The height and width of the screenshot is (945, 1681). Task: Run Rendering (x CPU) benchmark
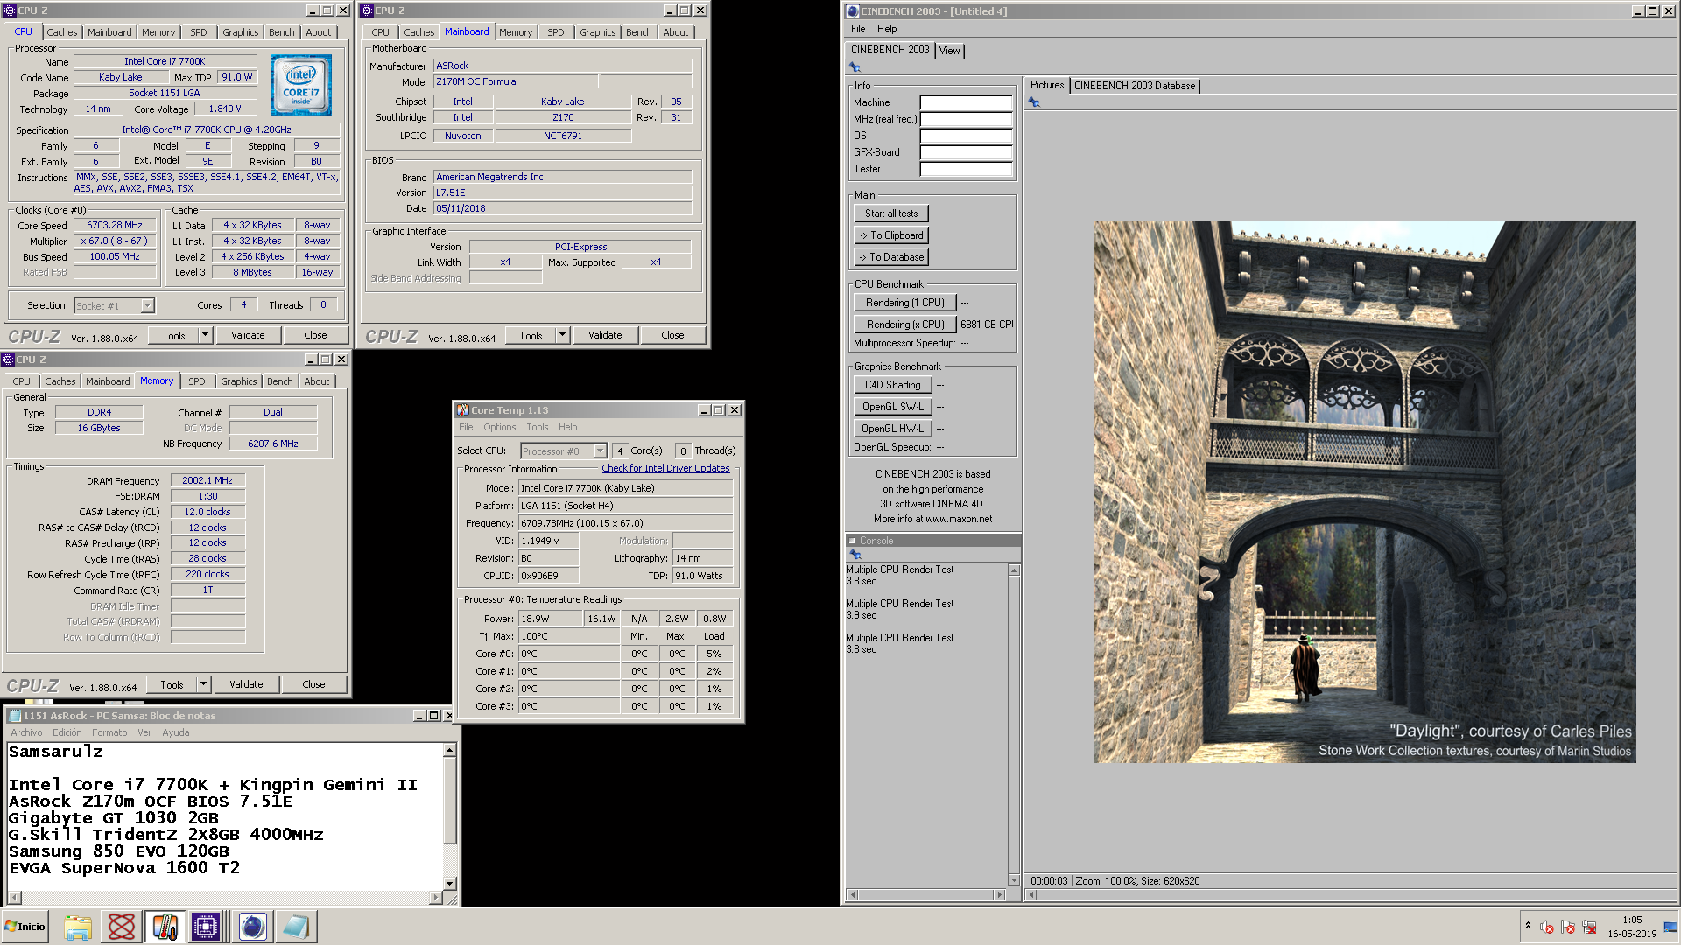click(x=905, y=325)
